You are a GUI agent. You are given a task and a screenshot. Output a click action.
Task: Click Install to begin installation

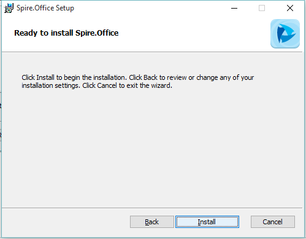point(207,222)
